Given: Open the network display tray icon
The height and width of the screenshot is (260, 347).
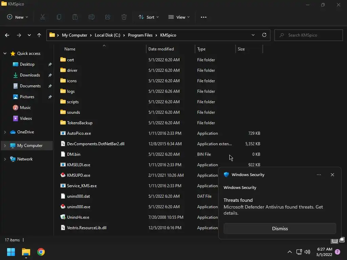Looking at the screenshot, I should [299, 252].
